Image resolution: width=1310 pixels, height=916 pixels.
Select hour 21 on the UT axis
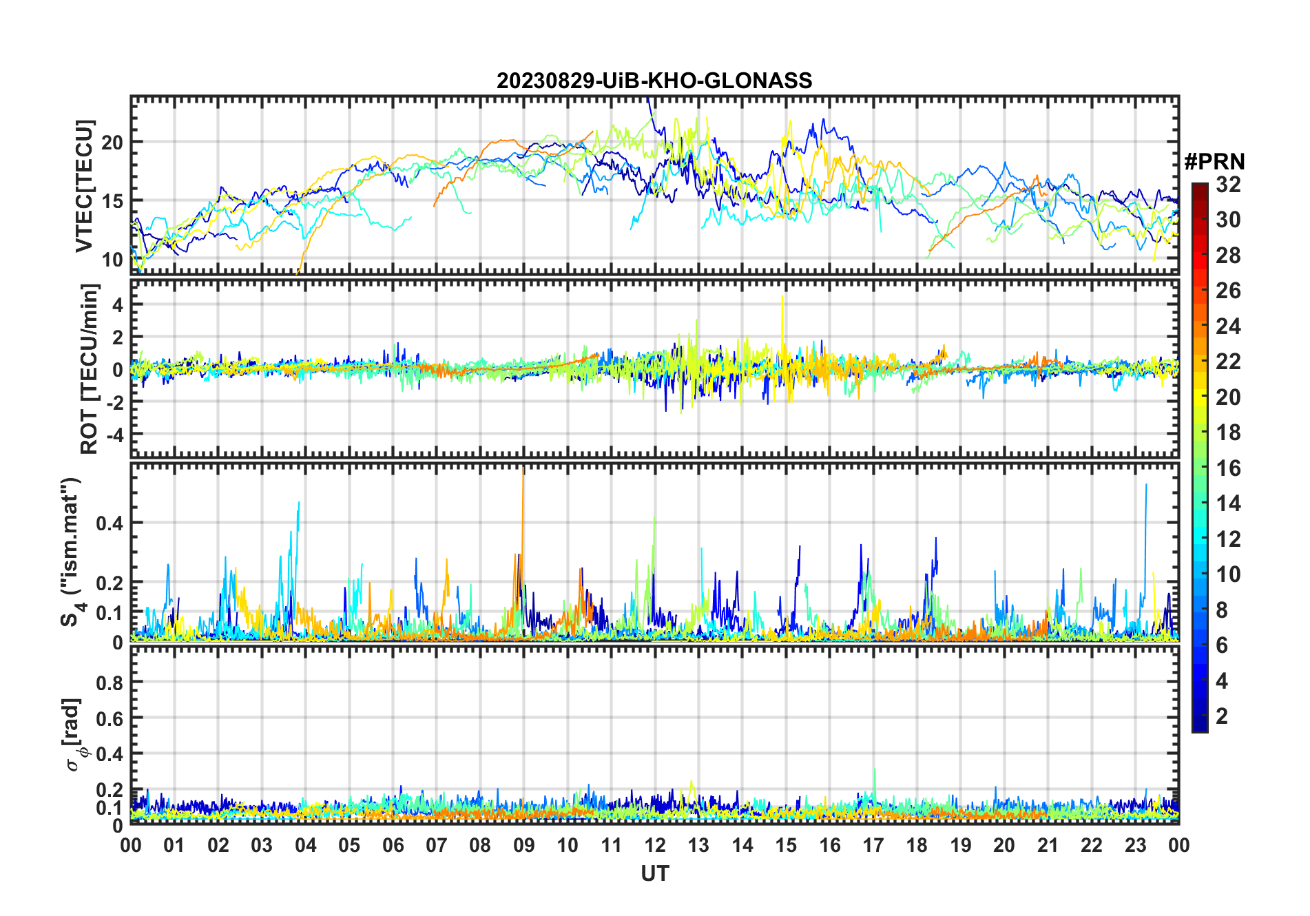coord(1048,845)
